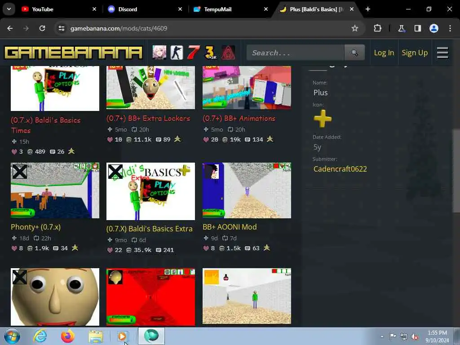Viewport: 460px width, 345px height.
Task: Click the yellow Plus category icon
Action: (323, 119)
